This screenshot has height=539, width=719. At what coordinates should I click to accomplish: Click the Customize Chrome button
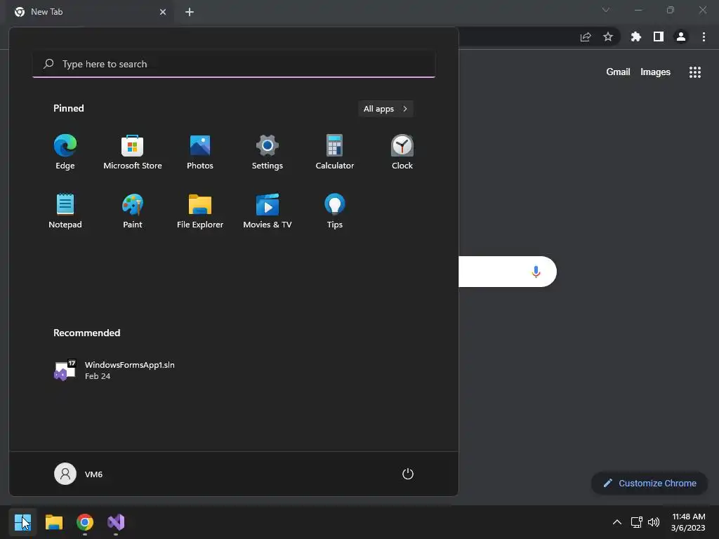coord(649,483)
